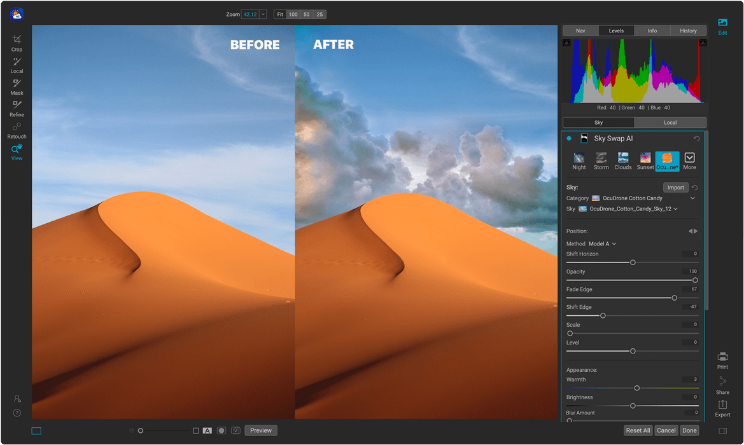
Task: Toggle the mask overlay circle icon
Action: point(221,430)
